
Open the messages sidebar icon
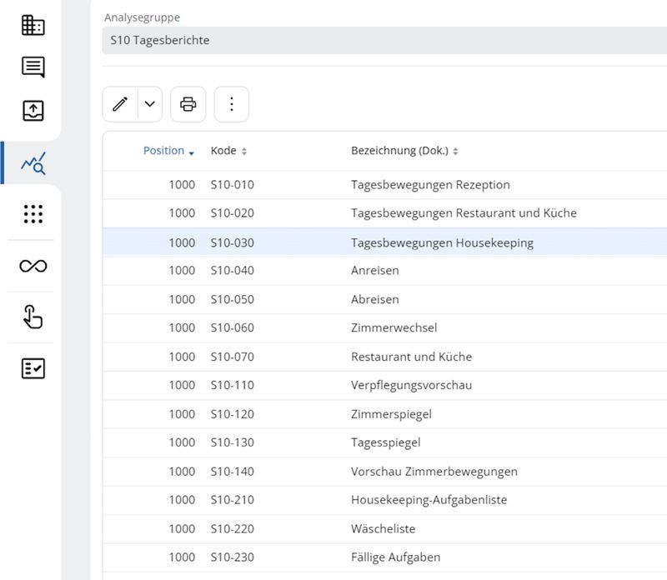click(33, 67)
